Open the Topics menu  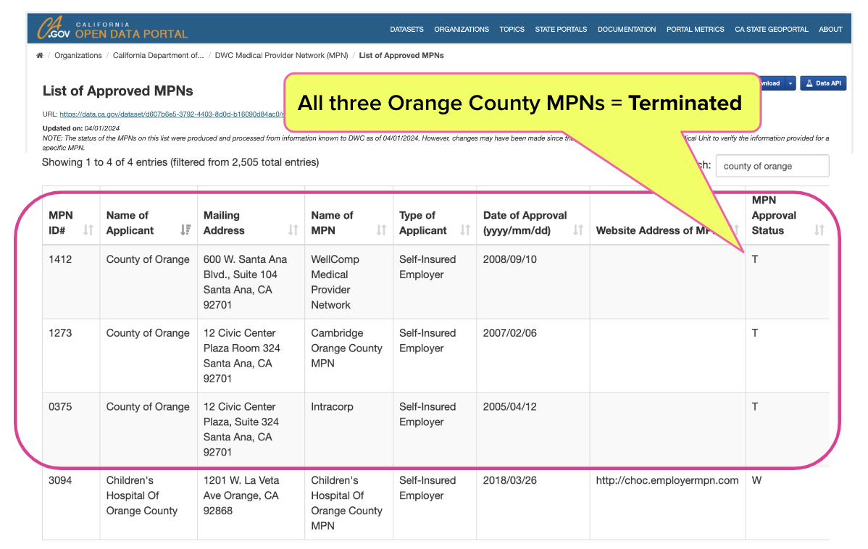tap(512, 29)
